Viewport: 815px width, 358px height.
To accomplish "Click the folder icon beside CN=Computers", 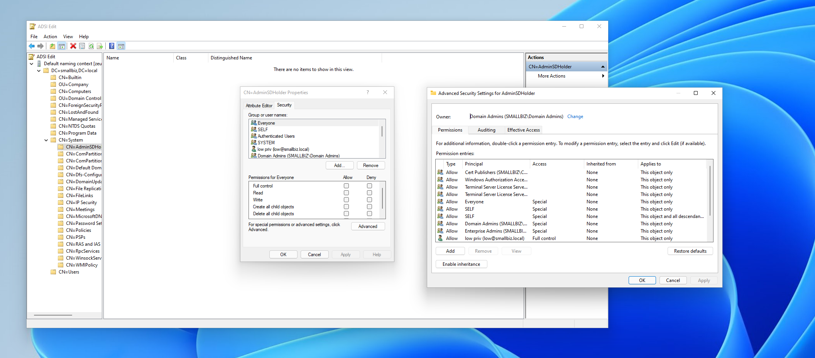I will (x=53, y=91).
